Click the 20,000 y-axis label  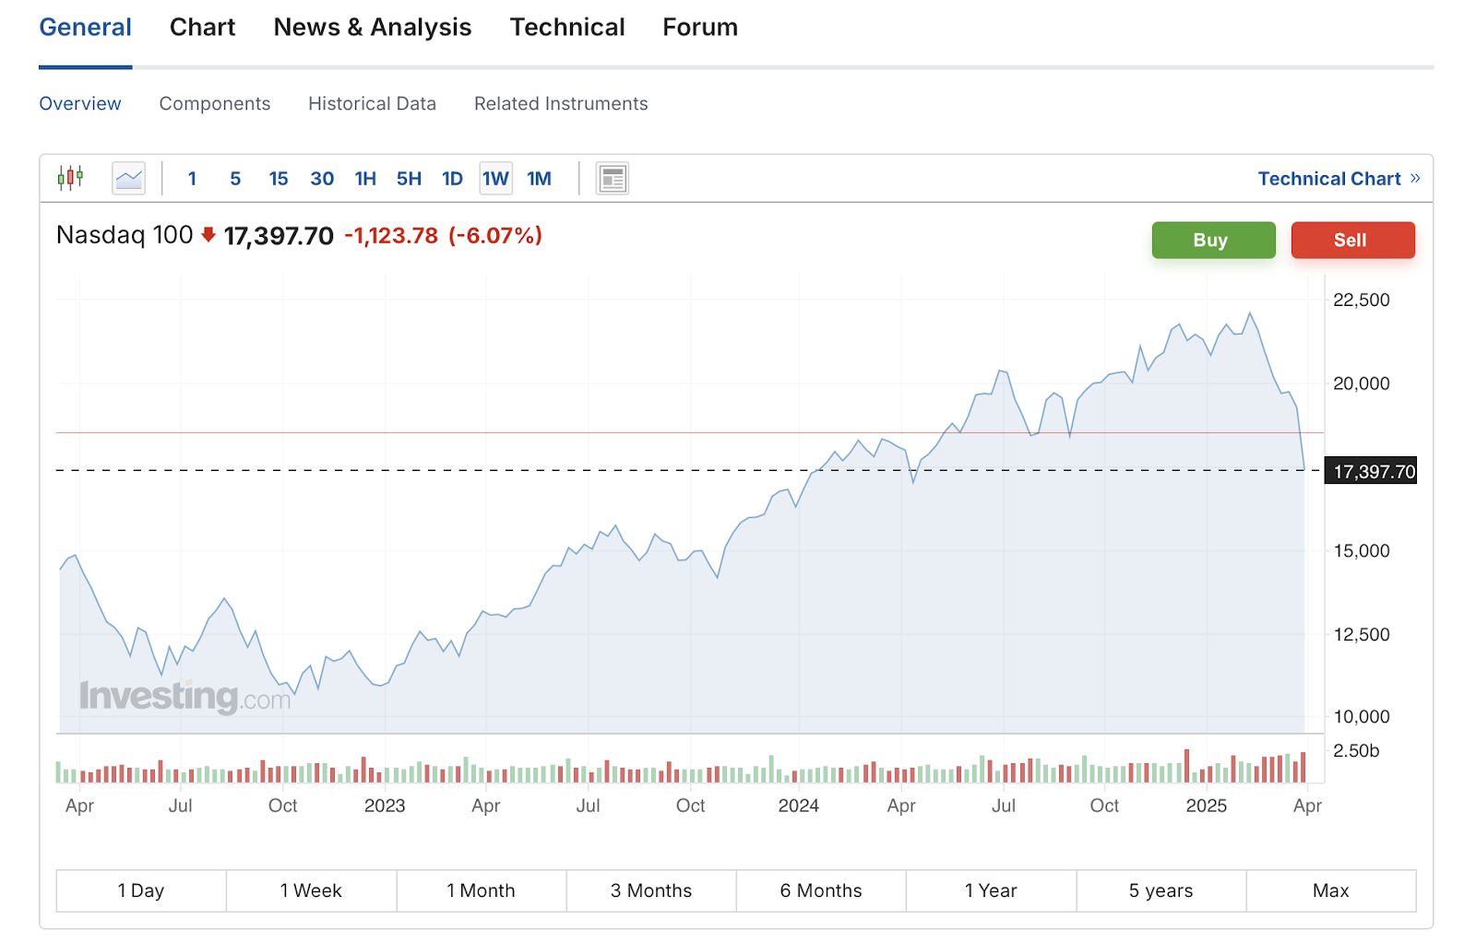(x=1362, y=383)
